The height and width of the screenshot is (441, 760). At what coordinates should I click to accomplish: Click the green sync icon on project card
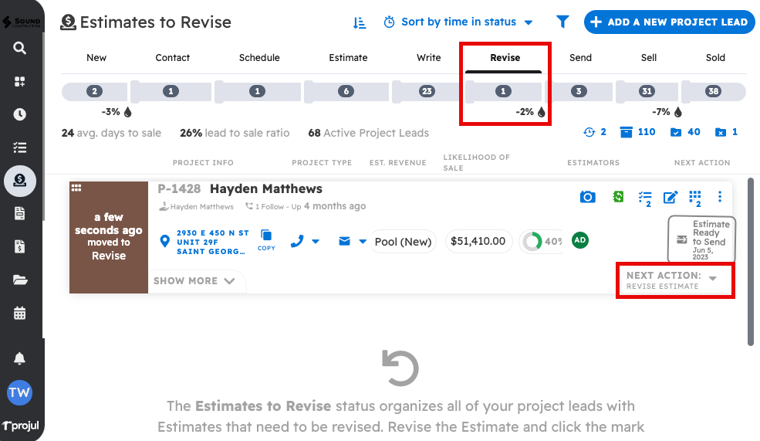[x=618, y=197]
